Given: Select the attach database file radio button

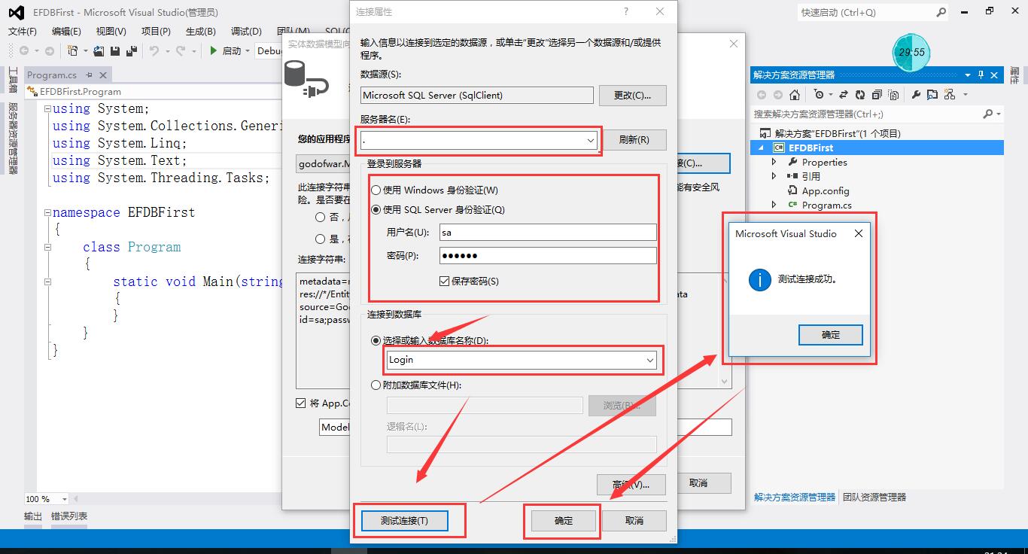Looking at the screenshot, I should (376, 385).
